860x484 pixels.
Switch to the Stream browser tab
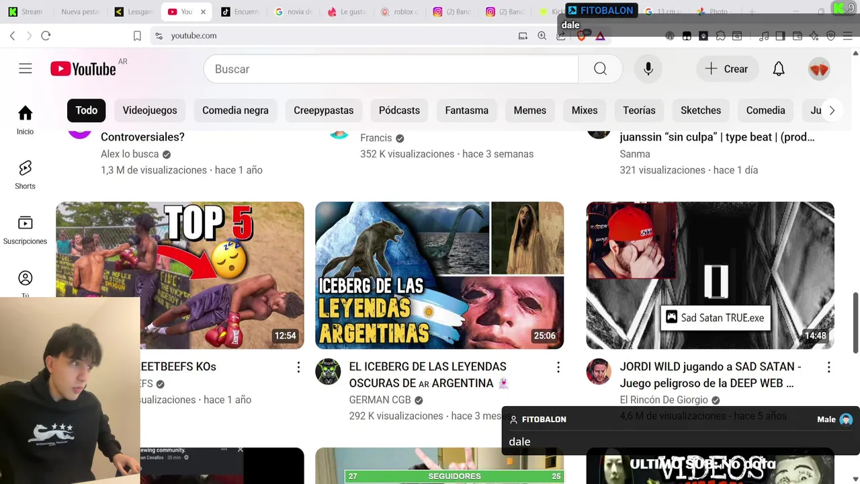click(26, 11)
